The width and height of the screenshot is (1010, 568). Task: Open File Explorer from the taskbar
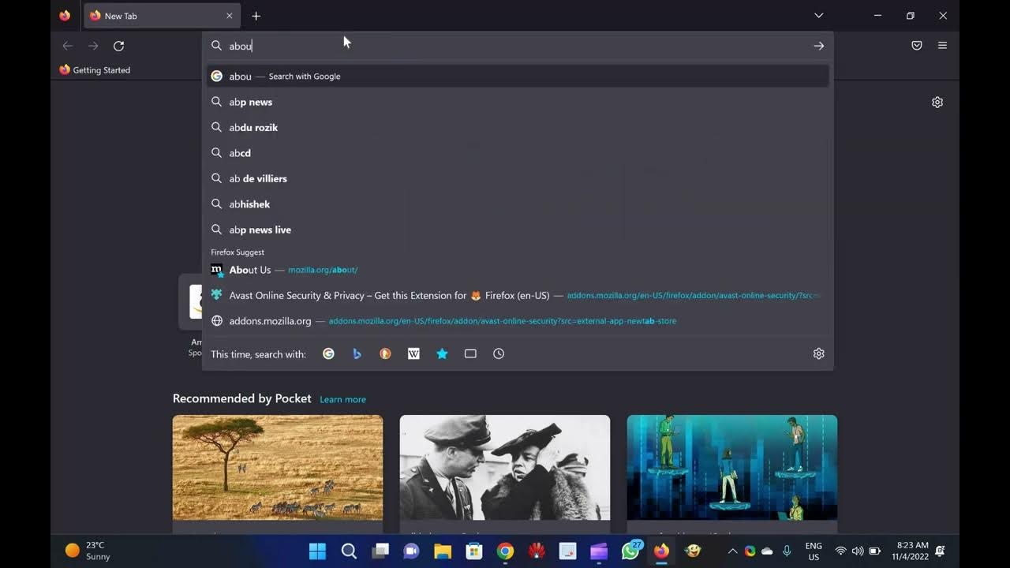click(443, 551)
